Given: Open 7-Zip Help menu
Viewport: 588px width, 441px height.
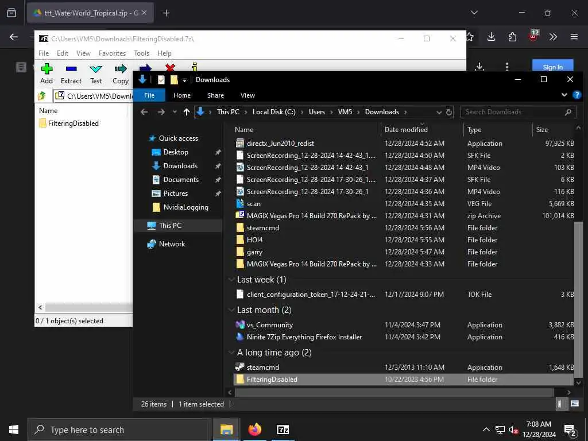Looking at the screenshot, I should point(164,53).
